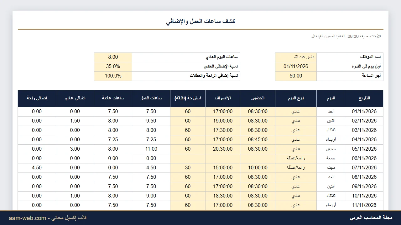Viewport: 401px width, 225px height.
Task: Select departure time 19:00:00
Action: pos(223,121)
